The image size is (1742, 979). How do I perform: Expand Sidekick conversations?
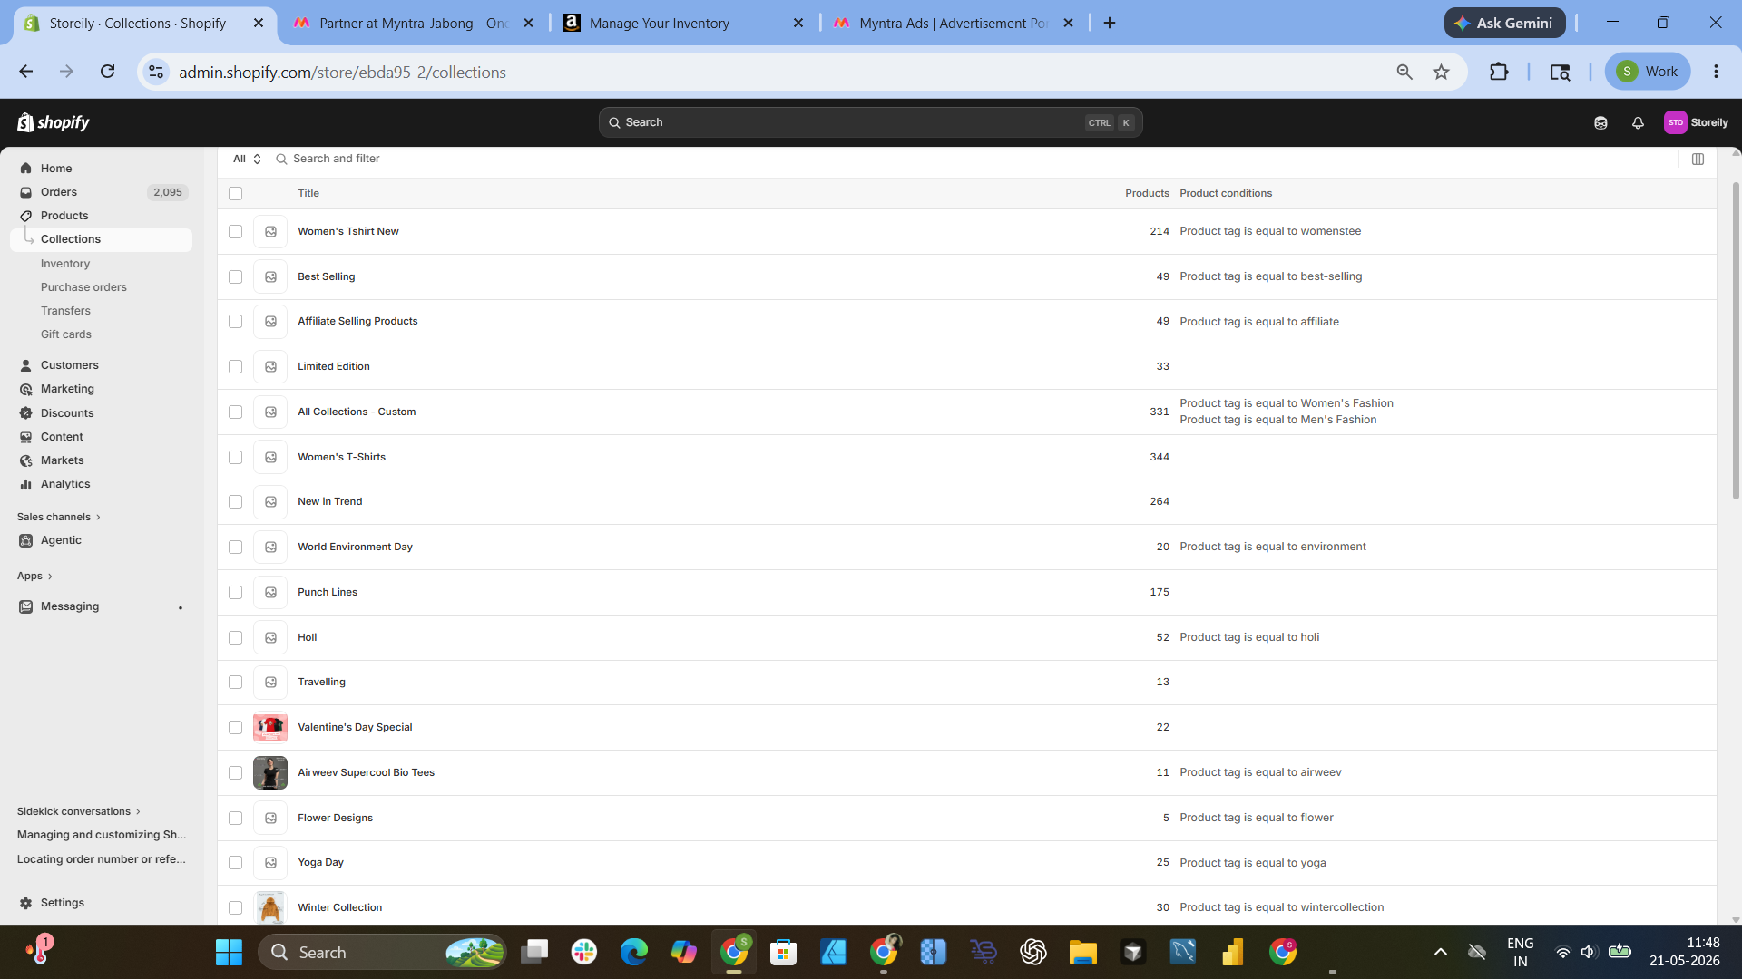78,811
